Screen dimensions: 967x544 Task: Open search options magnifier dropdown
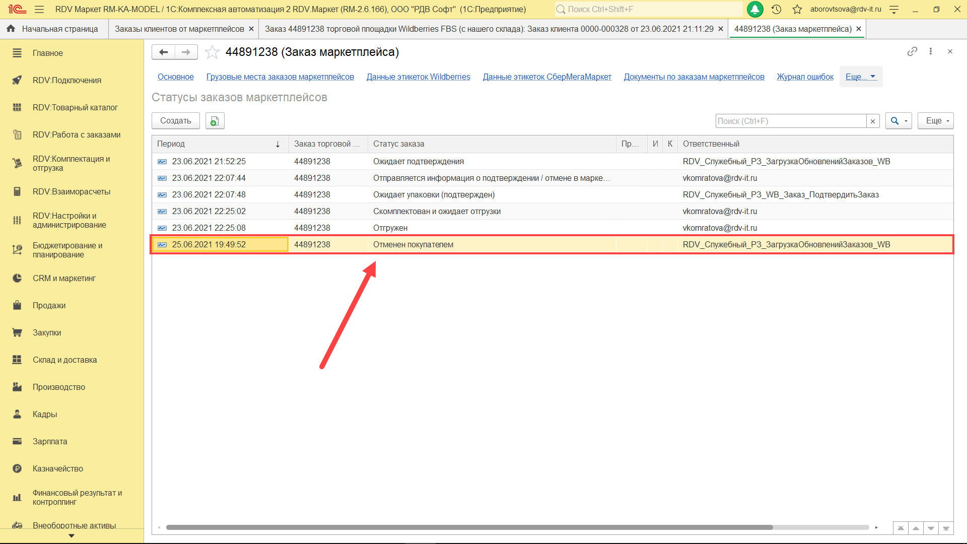coord(898,121)
